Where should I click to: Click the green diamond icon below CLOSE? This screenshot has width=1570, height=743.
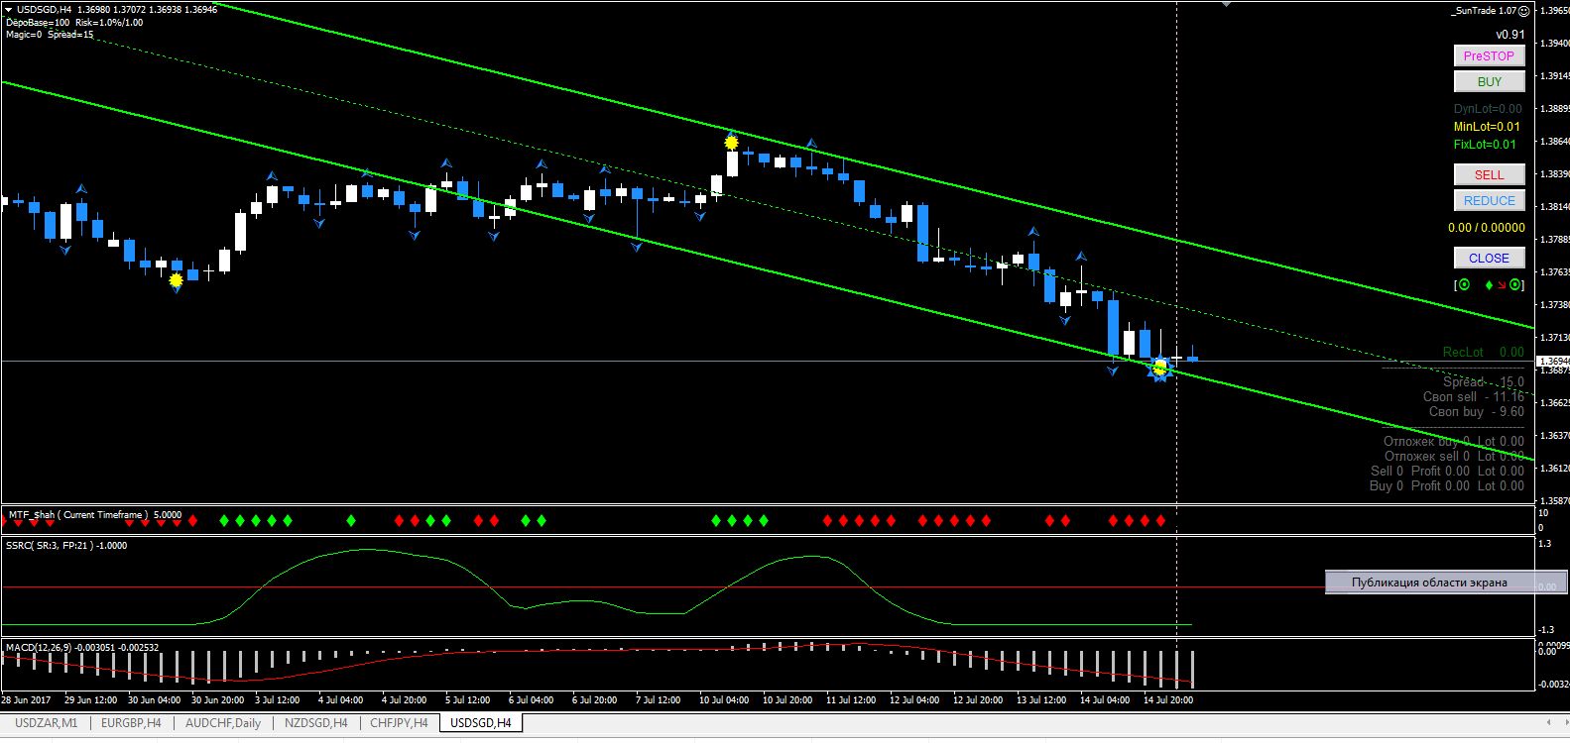(1489, 285)
